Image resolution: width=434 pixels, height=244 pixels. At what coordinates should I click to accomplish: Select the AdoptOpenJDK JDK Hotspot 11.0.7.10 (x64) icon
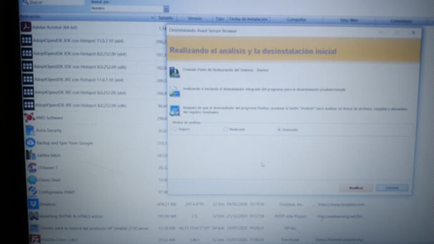[x=26, y=40]
